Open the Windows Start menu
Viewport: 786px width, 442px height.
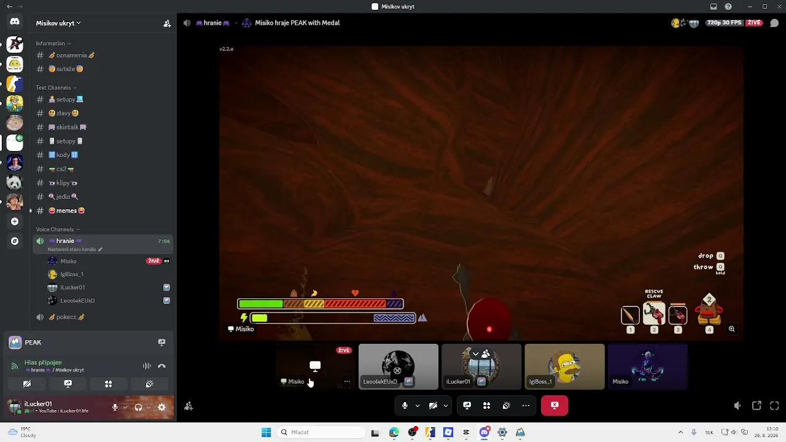[x=266, y=432]
